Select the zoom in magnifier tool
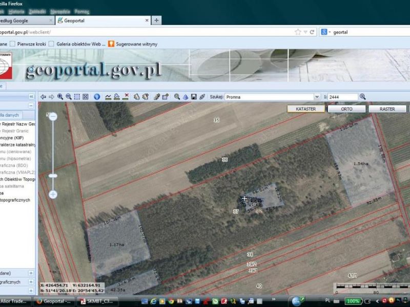The height and width of the screenshot is (307, 410). pos(60,97)
